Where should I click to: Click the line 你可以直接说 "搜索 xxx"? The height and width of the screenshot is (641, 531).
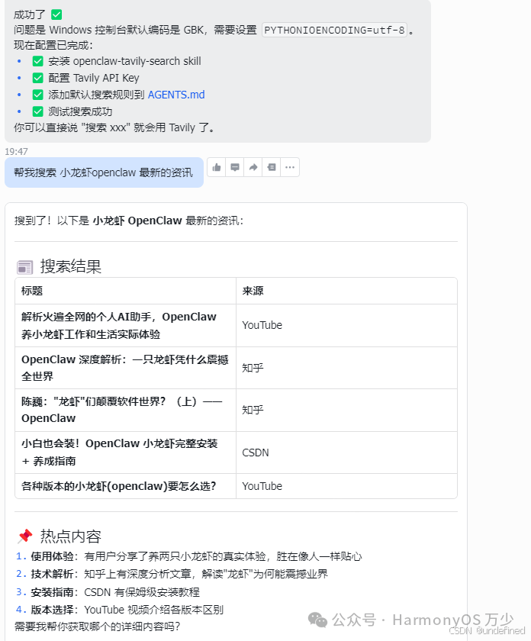(x=114, y=127)
